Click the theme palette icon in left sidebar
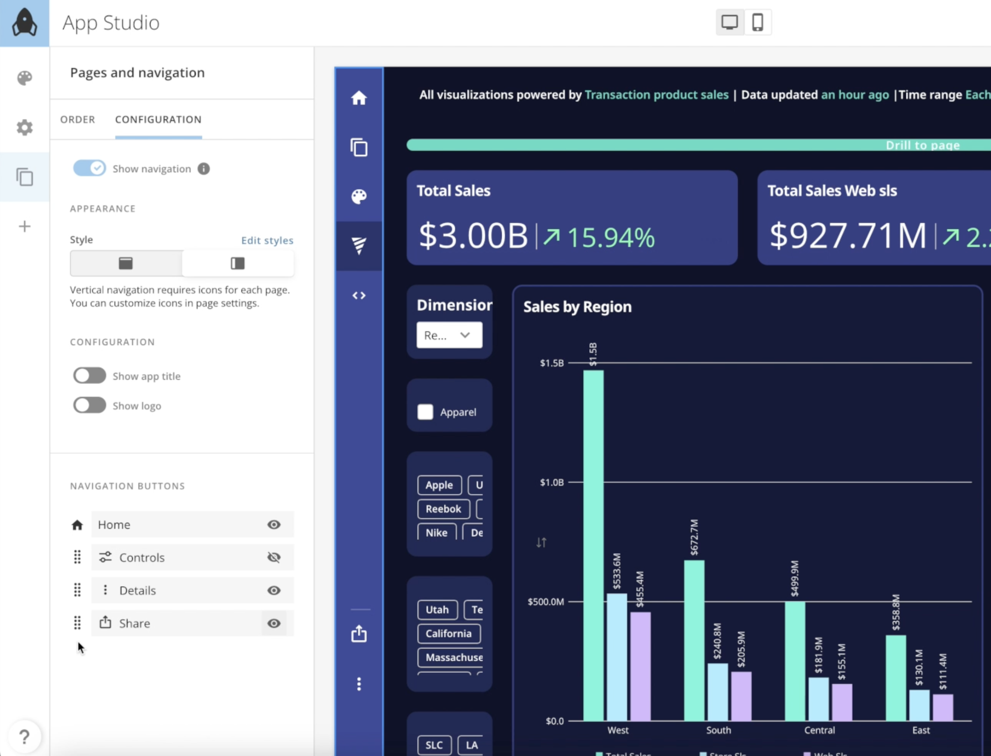Image resolution: width=991 pixels, height=756 pixels. tap(25, 78)
